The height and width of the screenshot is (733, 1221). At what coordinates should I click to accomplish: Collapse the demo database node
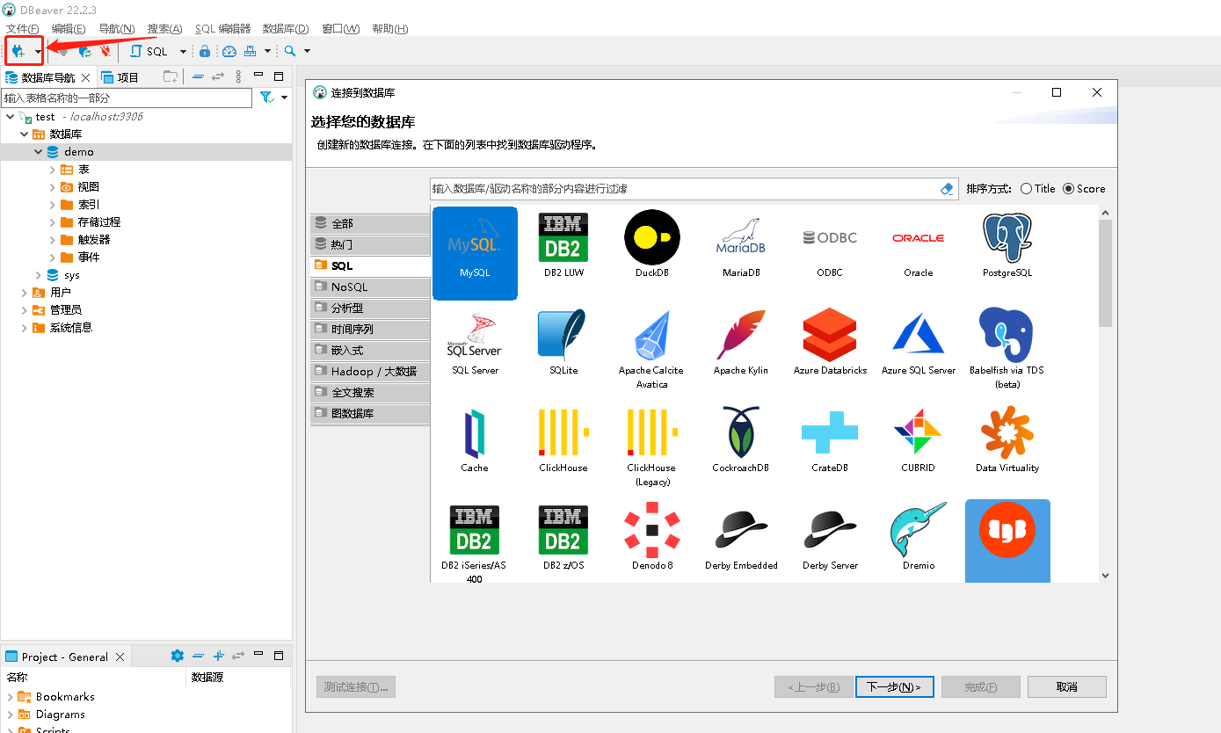(39, 151)
